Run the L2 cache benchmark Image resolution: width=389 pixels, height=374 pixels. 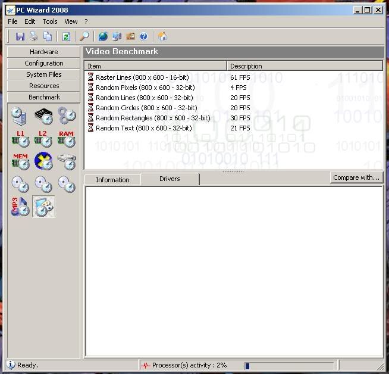click(x=43, y=139)
